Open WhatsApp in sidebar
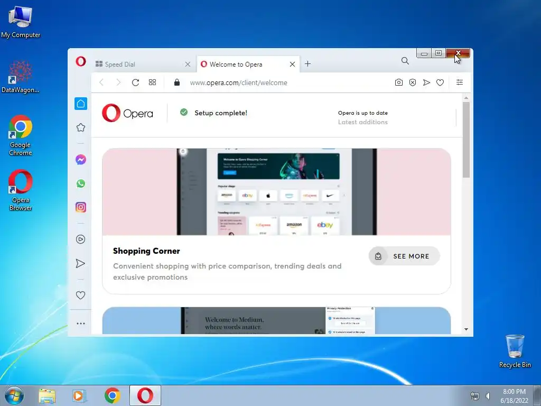541x406 pixels. point(81,183)
